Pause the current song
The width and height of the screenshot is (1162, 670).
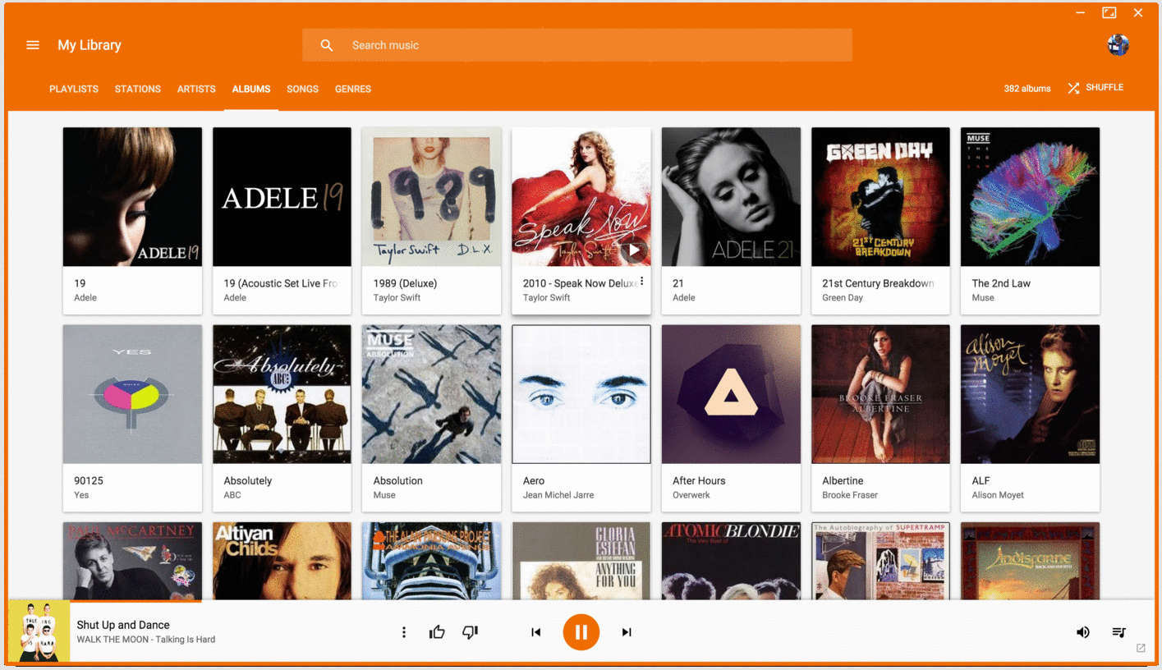(581, 632)
